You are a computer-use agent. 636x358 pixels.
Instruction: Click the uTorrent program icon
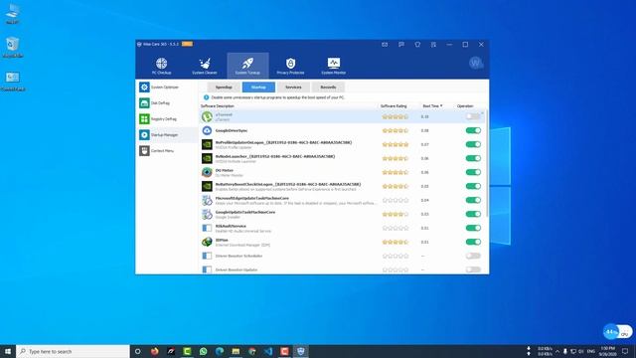point(207,117)
